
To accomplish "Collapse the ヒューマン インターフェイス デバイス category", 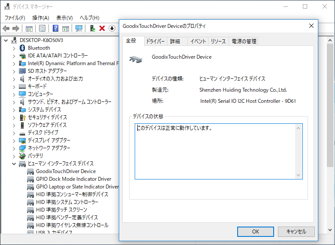I will 14,164.
